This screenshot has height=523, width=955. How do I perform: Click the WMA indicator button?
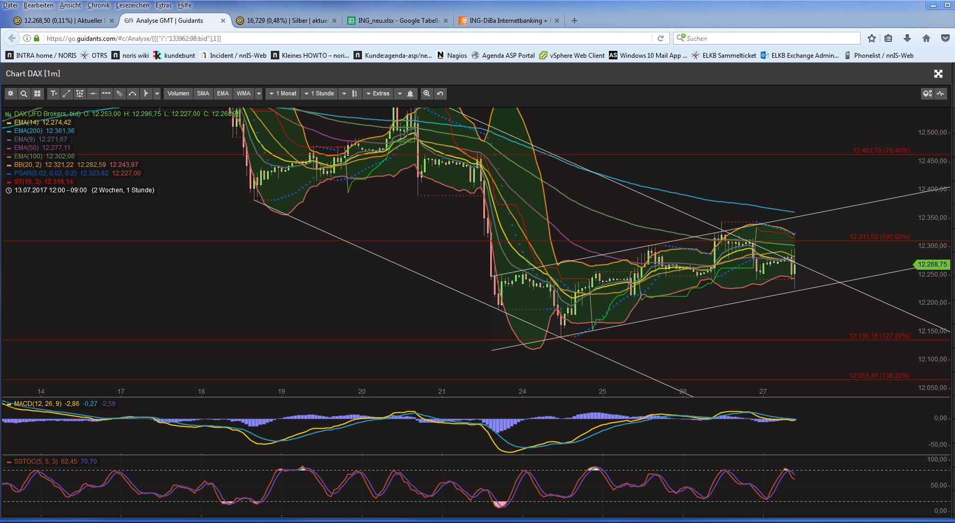click(243, 94)
